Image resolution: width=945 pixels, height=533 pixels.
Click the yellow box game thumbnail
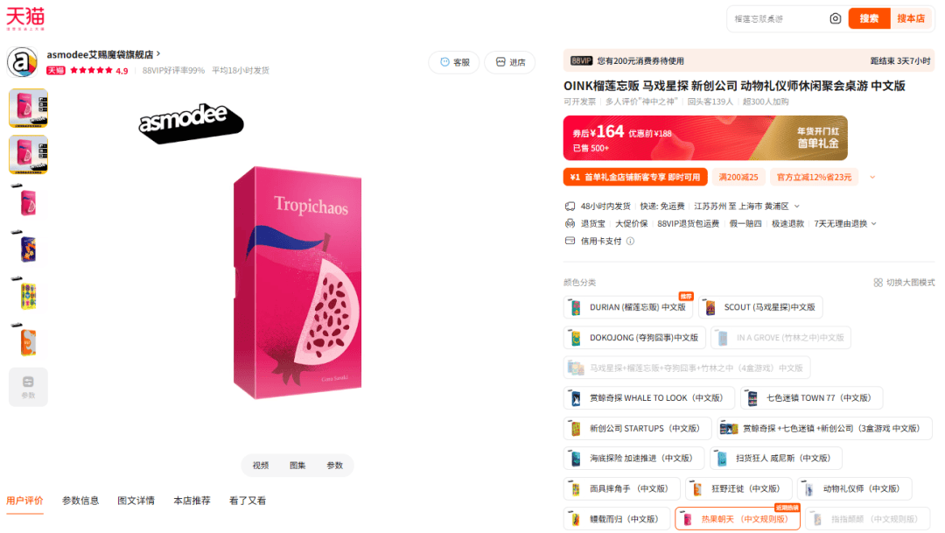[x=28, y=296]
